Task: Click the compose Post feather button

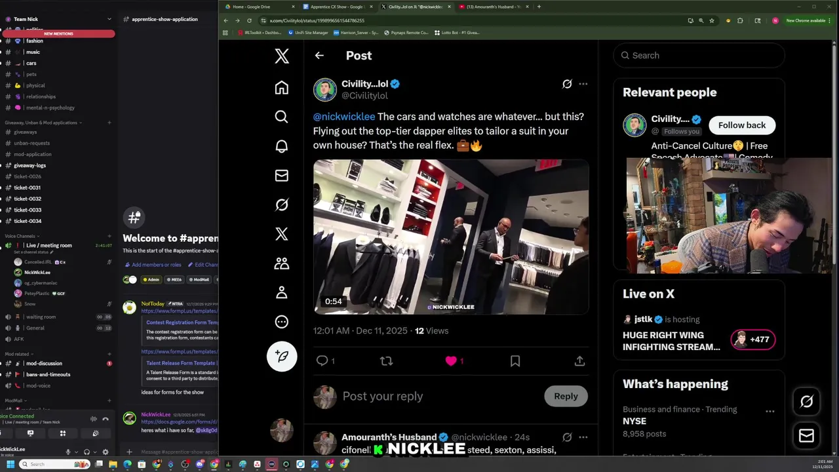Action: tap(282, 356)
